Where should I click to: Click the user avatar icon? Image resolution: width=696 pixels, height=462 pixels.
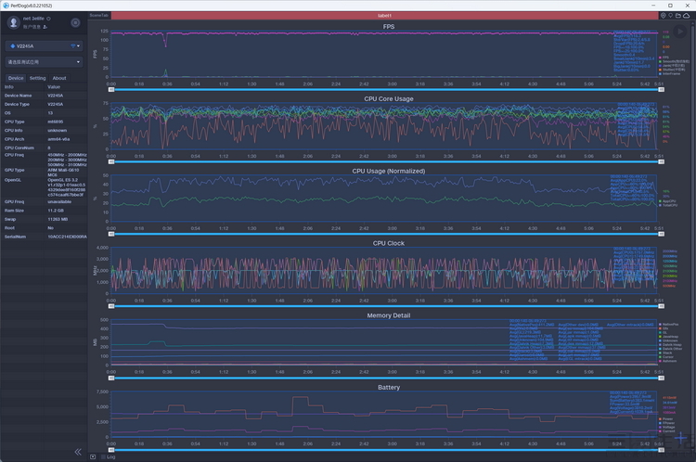[13, 22]
